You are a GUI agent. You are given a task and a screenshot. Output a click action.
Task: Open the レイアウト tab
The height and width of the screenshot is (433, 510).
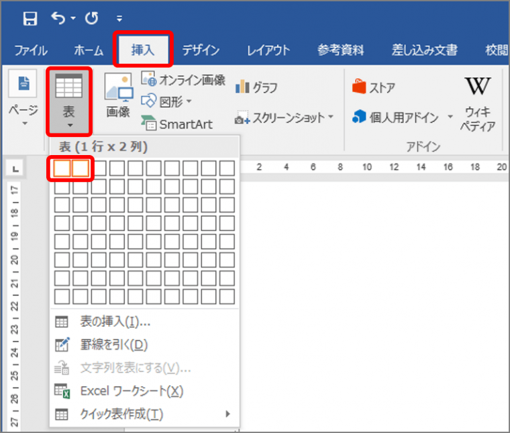coord(268,50)
